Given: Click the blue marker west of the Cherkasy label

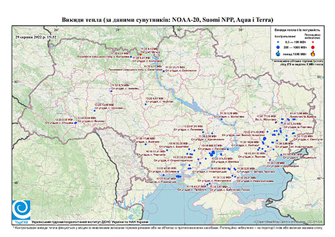Looking at the screenshot, I should tap(146, 104).
